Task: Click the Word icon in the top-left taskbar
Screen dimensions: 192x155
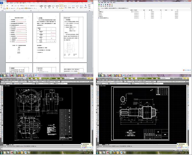Action: [36, 75]
